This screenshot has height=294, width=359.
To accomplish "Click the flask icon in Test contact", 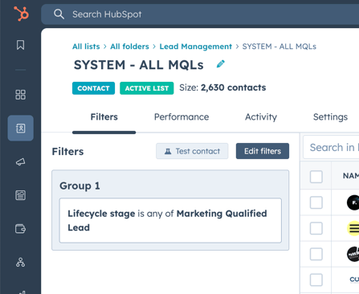I will click(x=168, y=151).
